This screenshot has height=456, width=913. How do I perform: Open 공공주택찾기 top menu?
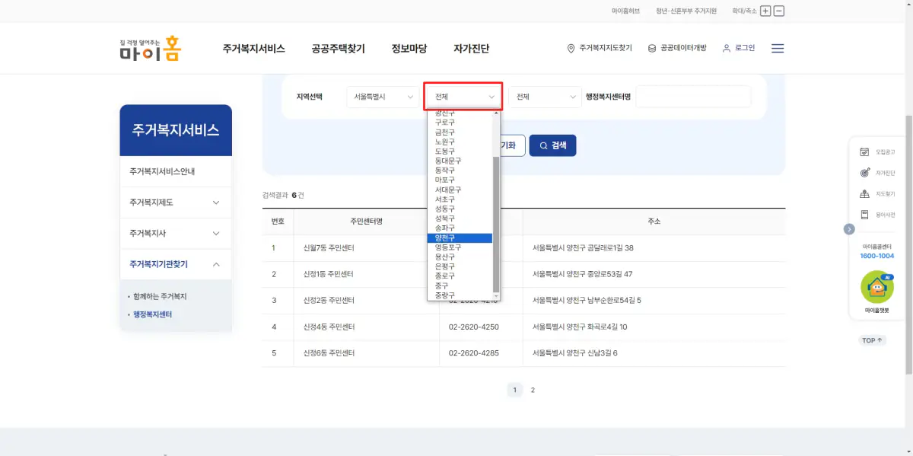338,49
